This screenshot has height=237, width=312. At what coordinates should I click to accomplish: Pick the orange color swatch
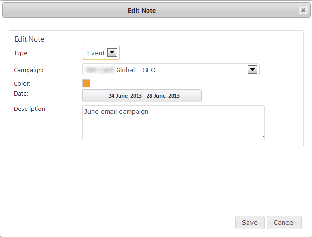86,83
